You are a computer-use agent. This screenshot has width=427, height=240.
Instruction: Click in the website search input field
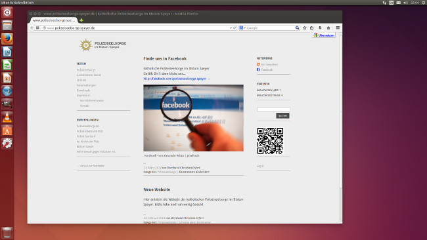click(273, 110)
